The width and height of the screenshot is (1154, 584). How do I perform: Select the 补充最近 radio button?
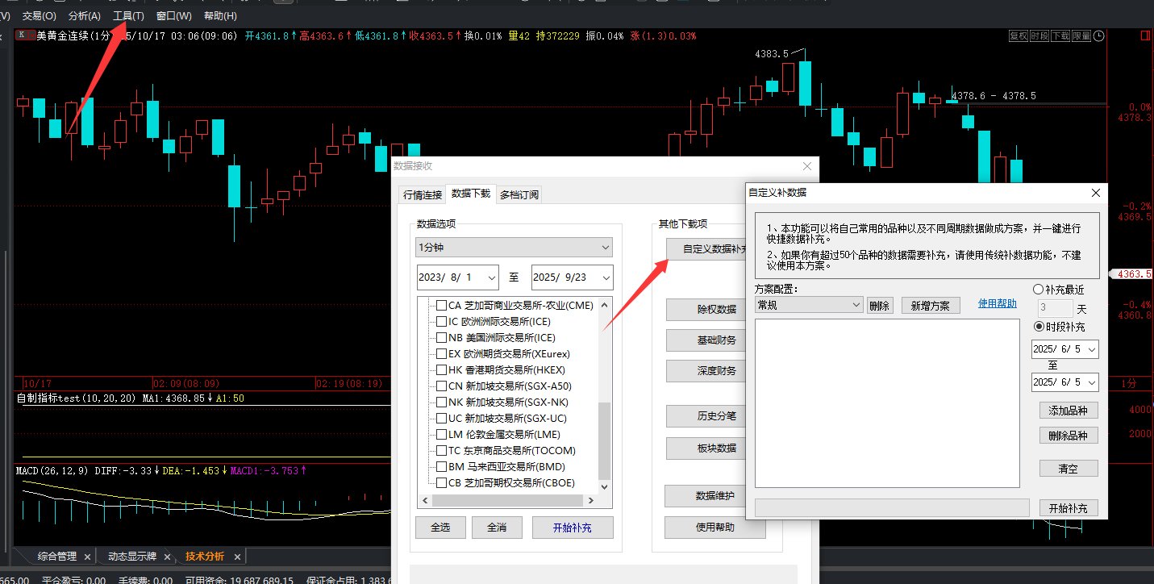point(1038,290)
